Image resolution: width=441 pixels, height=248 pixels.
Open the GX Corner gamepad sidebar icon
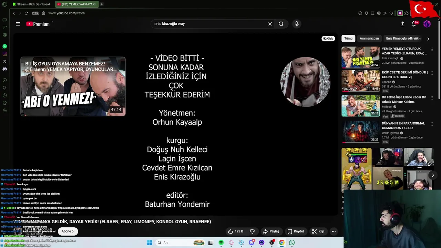pos(4,20)
